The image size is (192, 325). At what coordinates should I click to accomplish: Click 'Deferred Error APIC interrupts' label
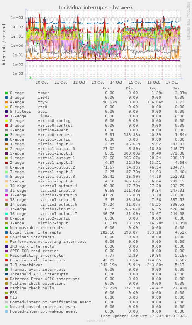pos(45,279)
